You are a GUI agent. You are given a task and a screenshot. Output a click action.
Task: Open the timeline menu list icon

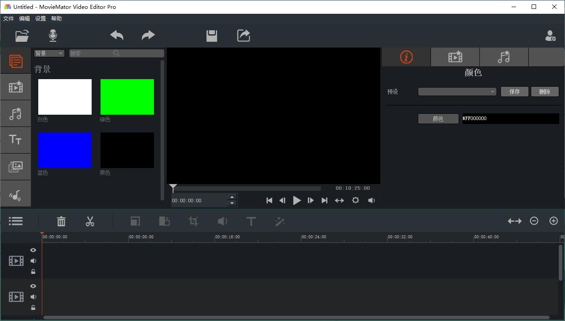pos(16,221)
